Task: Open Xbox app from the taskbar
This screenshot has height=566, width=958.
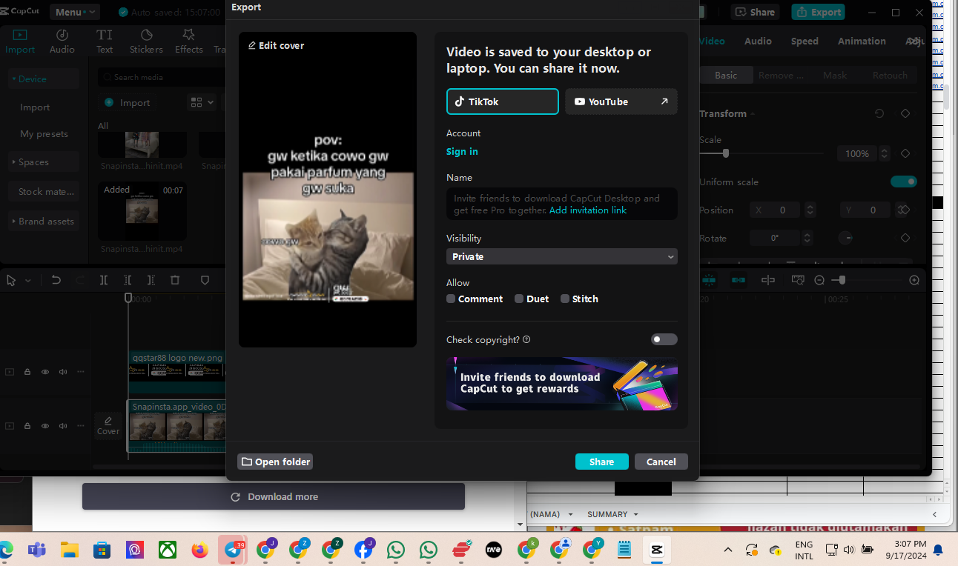Action: click(x=167, y=550)
